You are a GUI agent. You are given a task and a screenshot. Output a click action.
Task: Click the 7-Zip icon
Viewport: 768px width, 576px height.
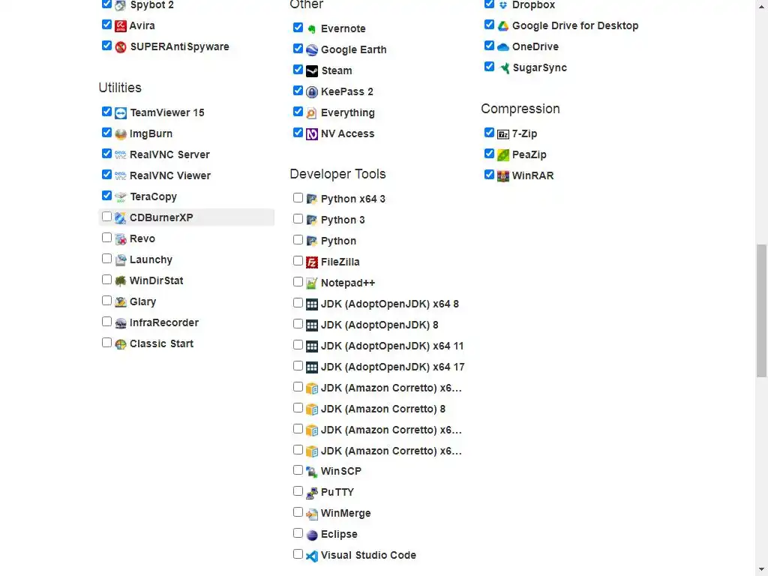pos(503,134)
